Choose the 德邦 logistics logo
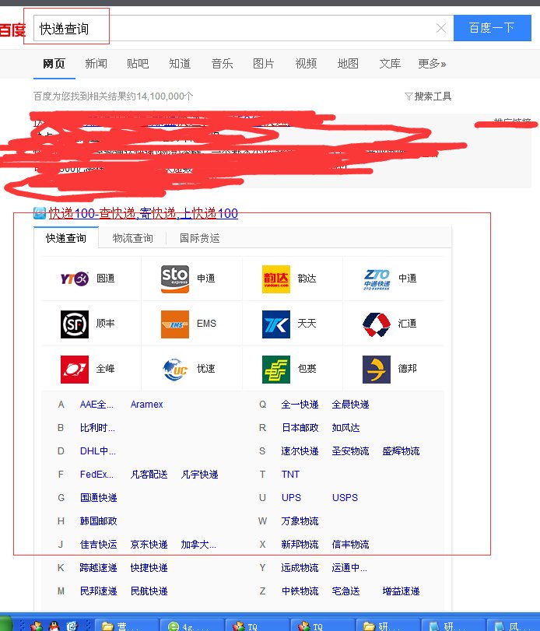The width and height of the screenshot is (540, 631). coord(377,369)
